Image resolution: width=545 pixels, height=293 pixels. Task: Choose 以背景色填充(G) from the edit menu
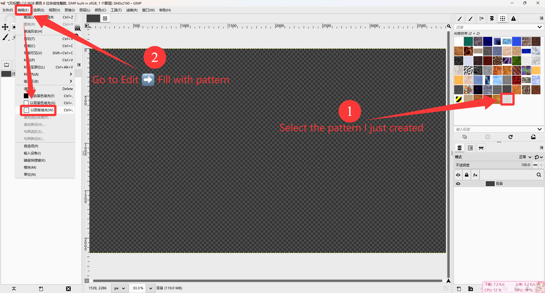[45, 103]
